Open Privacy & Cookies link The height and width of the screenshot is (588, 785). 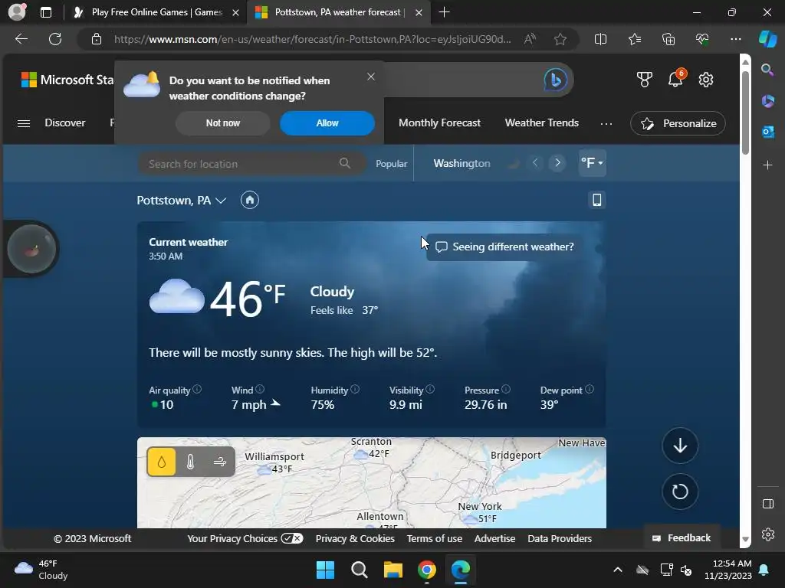pyautogui.click(x=355, y=538)
